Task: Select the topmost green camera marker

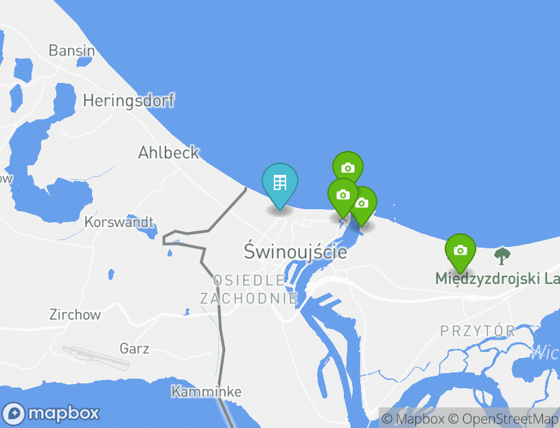Action: 348,167
